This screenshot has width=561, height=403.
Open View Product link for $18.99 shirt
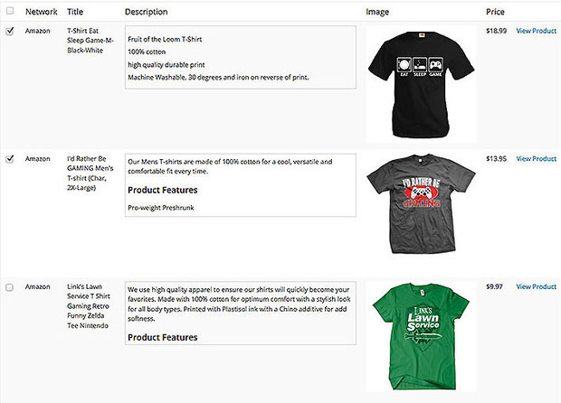pos(536,31)
